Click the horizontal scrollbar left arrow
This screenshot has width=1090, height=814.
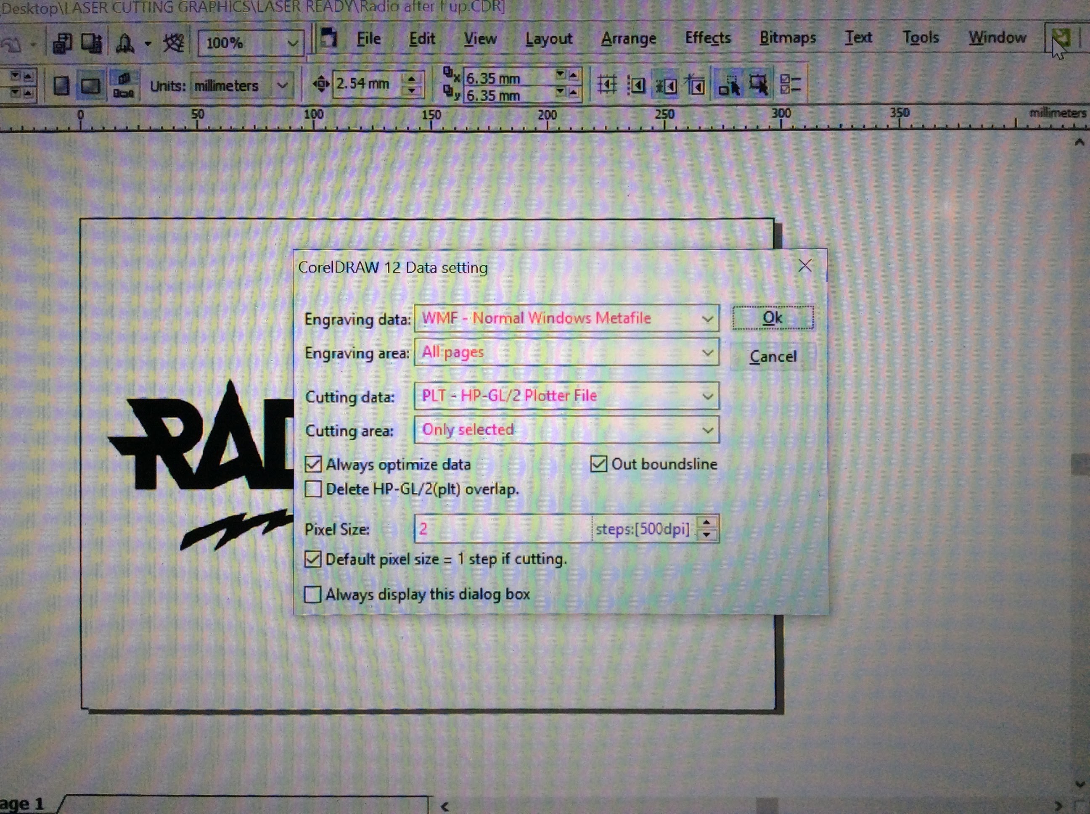point(445,806)
